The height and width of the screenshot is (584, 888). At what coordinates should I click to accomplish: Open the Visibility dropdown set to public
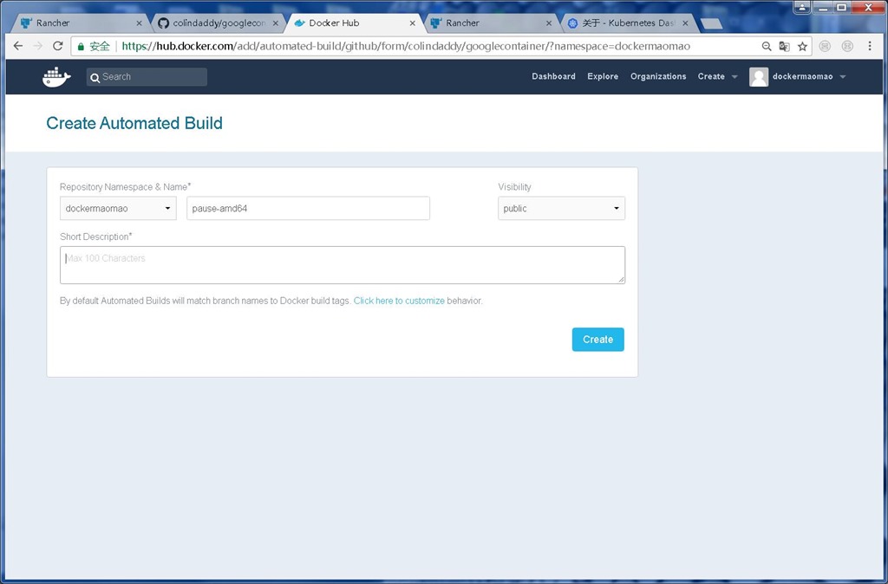point(561,208)
